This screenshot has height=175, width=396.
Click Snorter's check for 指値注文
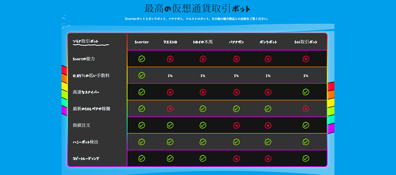[x=141, y=125]
